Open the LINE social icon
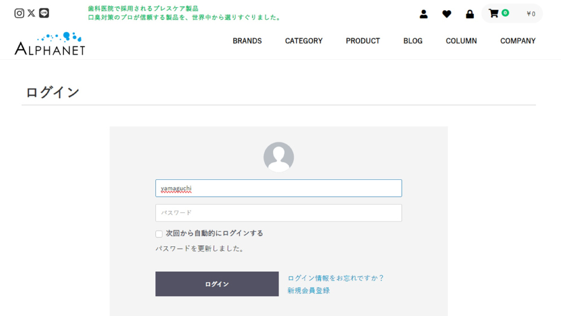 pyautogui.click(x=44, y=13)
